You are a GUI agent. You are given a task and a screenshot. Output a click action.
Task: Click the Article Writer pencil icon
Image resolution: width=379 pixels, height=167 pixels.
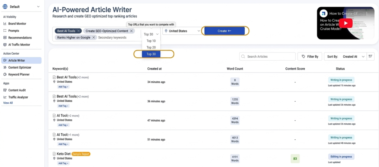(5, 60)
